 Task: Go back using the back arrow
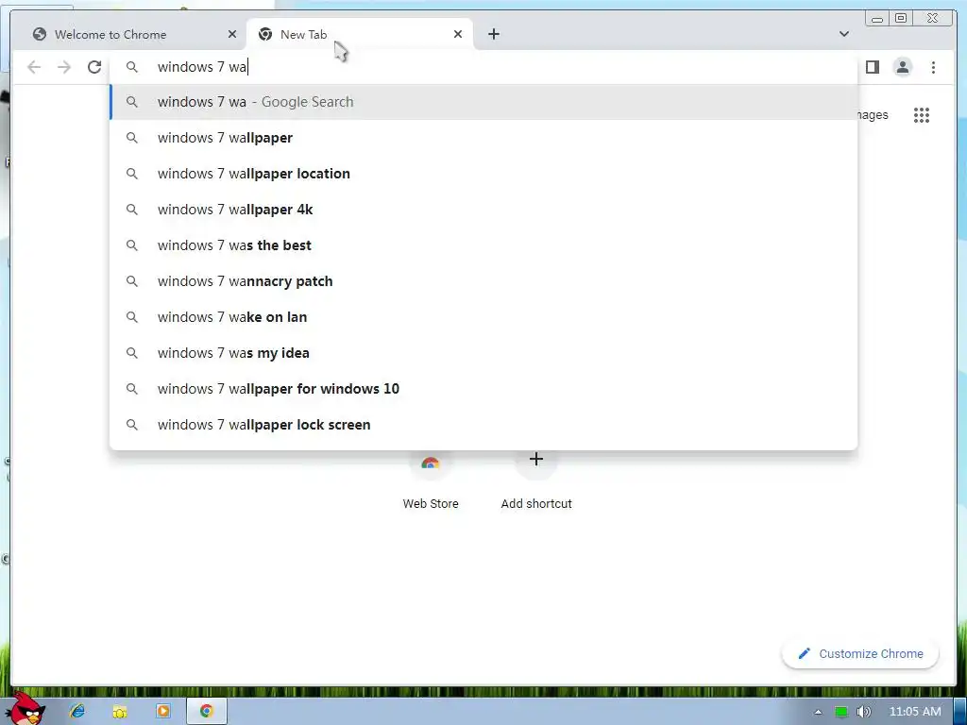pyautogui.click(x=35, y=67)
